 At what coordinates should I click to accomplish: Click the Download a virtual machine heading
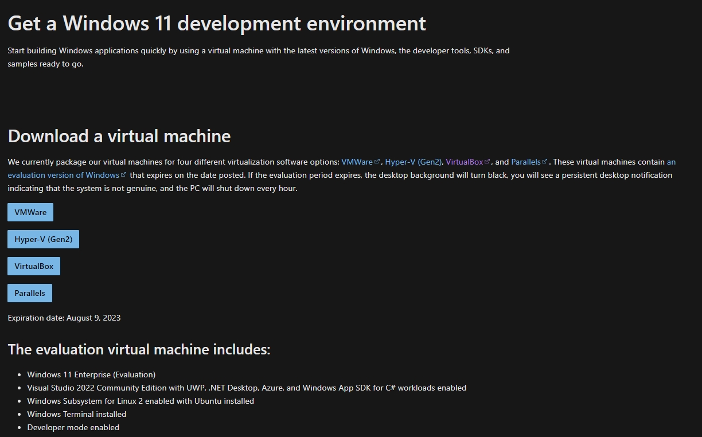tap(119, 136)
